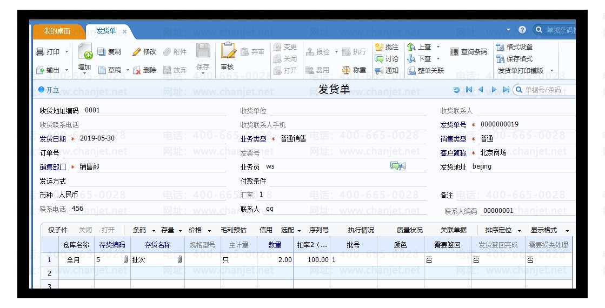This screenshot has height=308, width=605.
Task: Go to the next record arrow
Action: [x=494, y=90]
